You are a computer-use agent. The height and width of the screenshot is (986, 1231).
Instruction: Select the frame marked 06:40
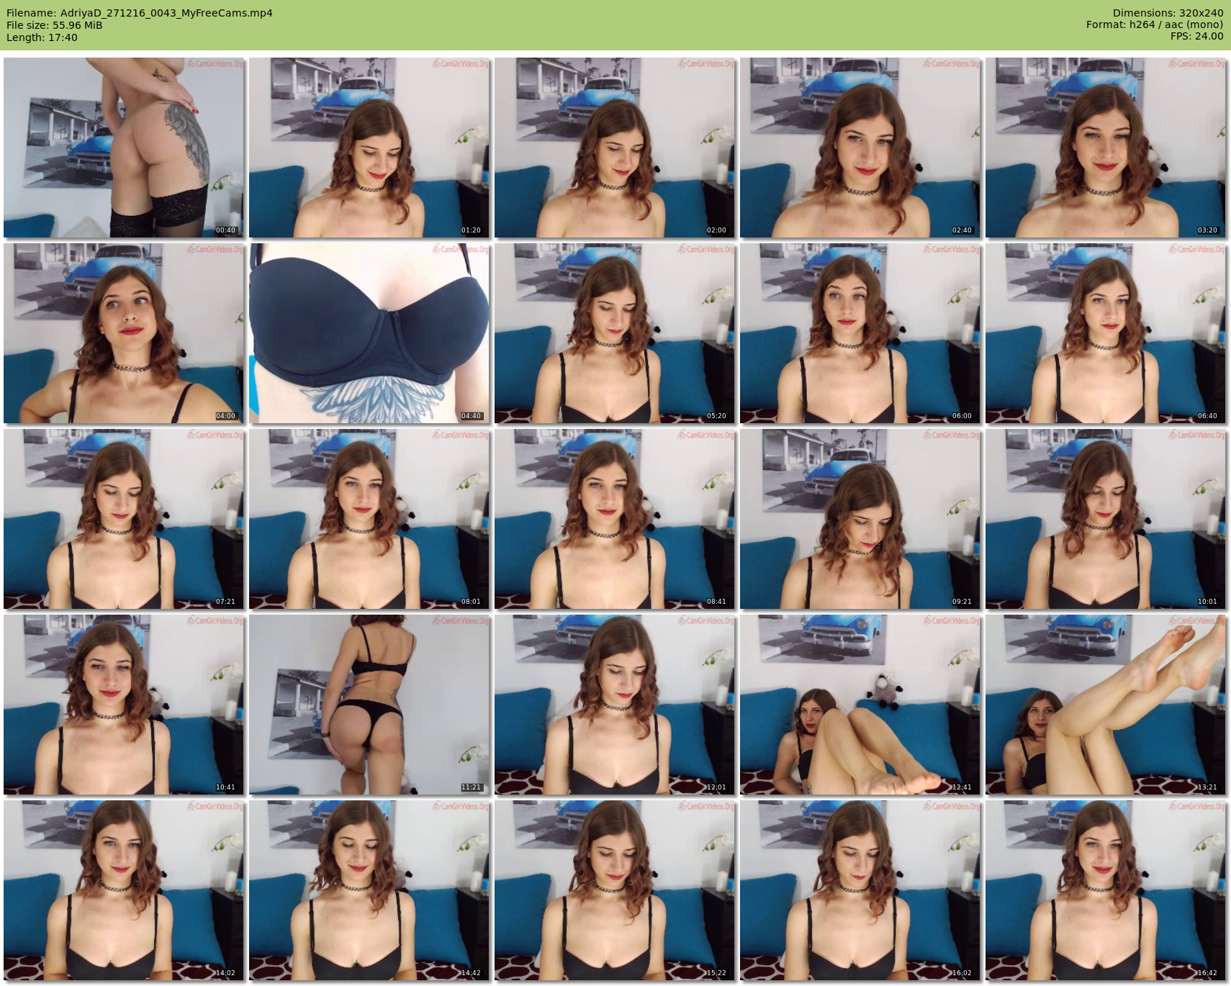coord(1106,333)
